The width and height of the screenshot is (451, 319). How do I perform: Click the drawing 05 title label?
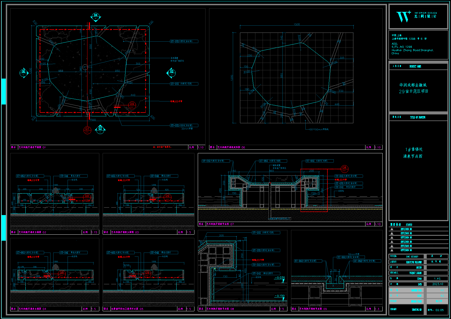pyautogui.click(x=127, y=309)
